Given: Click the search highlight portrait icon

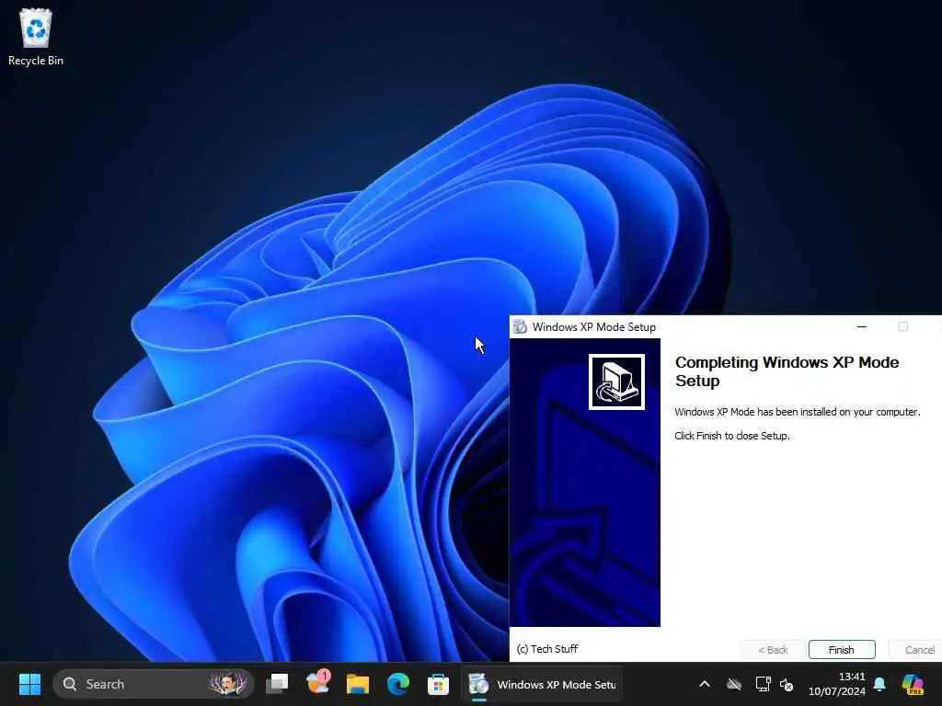Looking at the screenshot, I should (x=228, y=684).
